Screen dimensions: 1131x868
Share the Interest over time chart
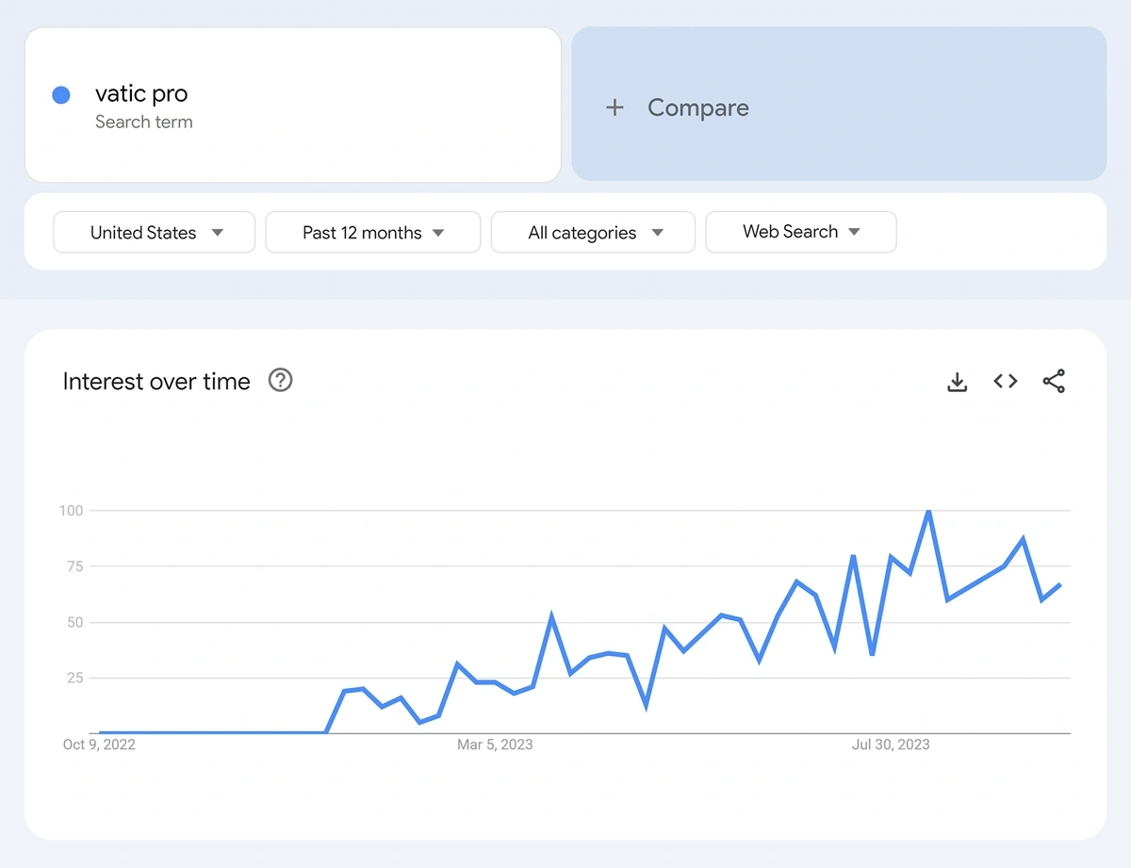pyautogui.click(x=1054, y=381)
